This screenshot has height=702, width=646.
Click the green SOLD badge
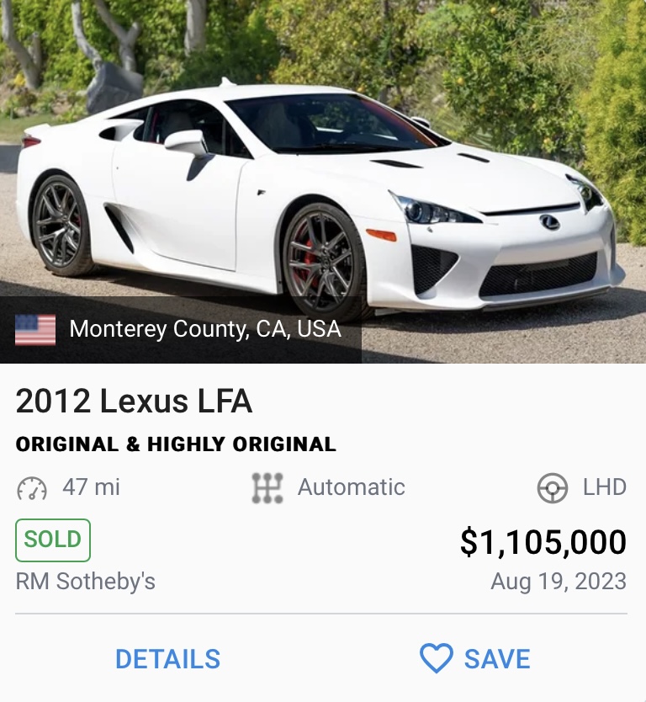click(53, 540)
